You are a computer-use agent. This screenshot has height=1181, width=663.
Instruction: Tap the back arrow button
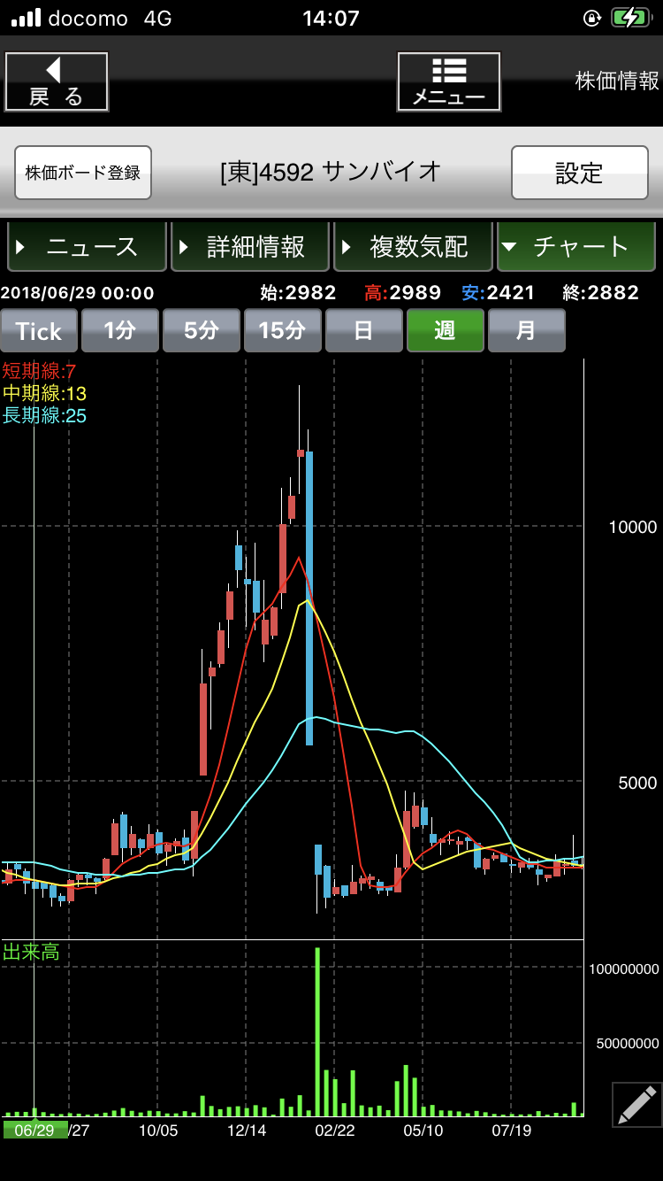(57, 81)
